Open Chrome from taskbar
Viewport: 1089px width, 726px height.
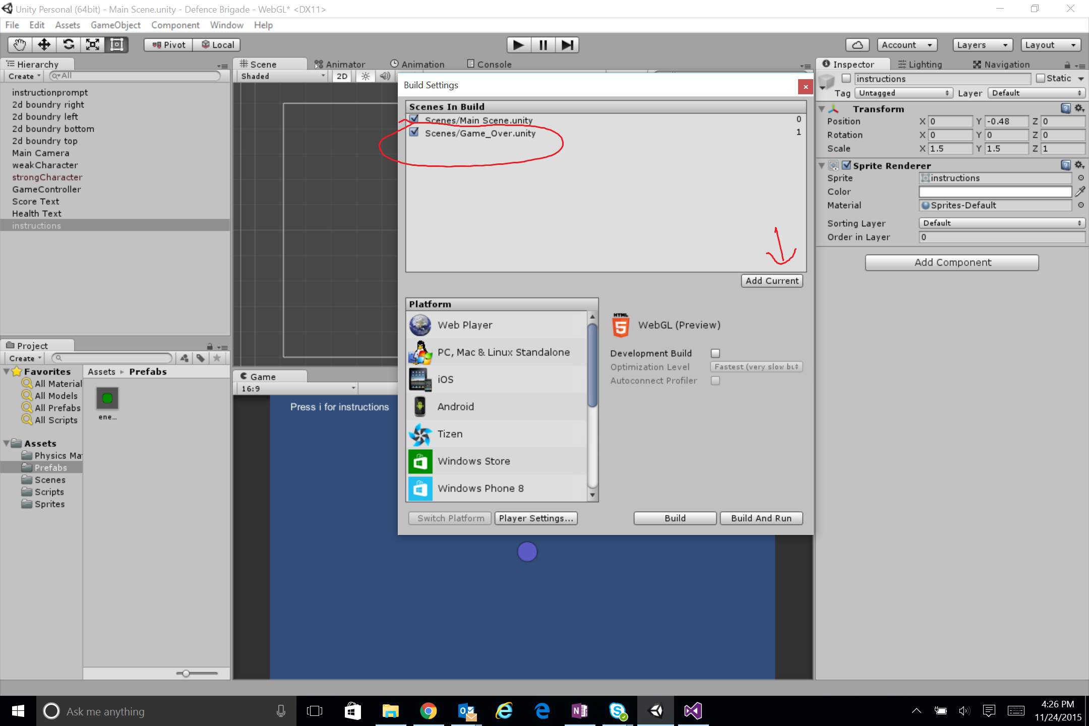428,711
